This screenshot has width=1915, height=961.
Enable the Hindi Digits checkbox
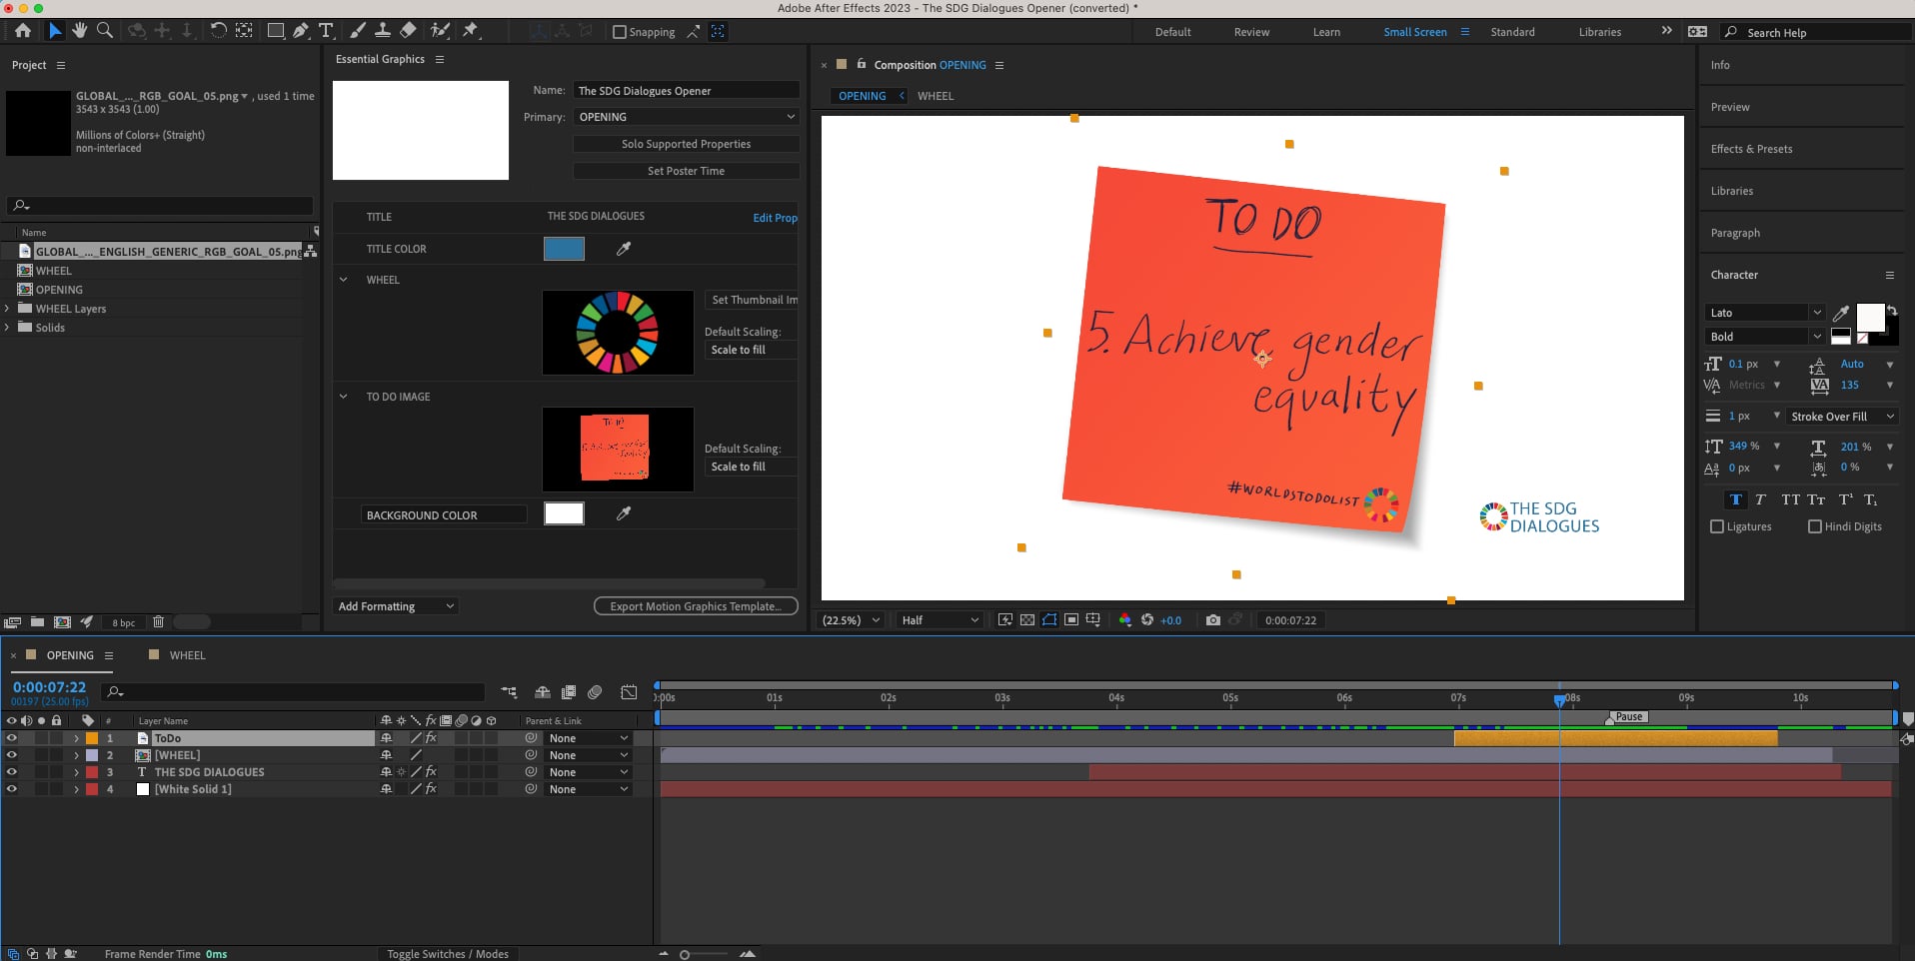pos(1815,526)
